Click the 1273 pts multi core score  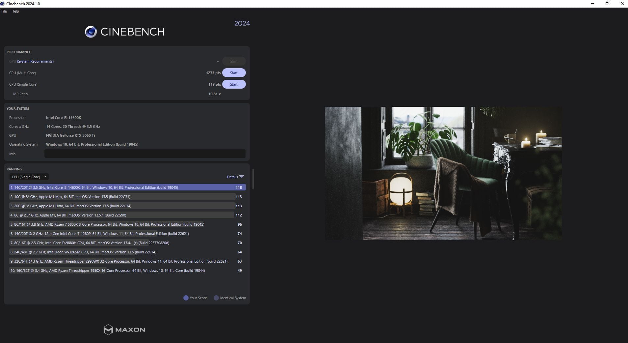point(213,73)
